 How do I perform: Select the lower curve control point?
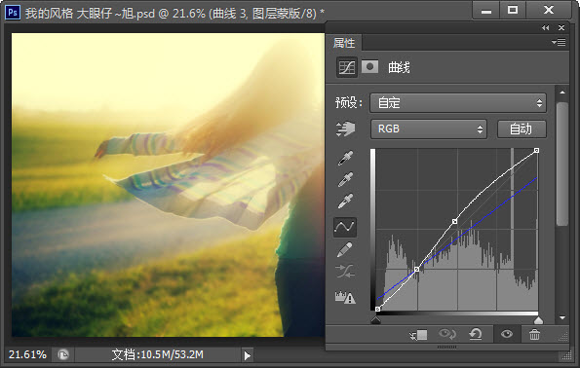point(417,269)
